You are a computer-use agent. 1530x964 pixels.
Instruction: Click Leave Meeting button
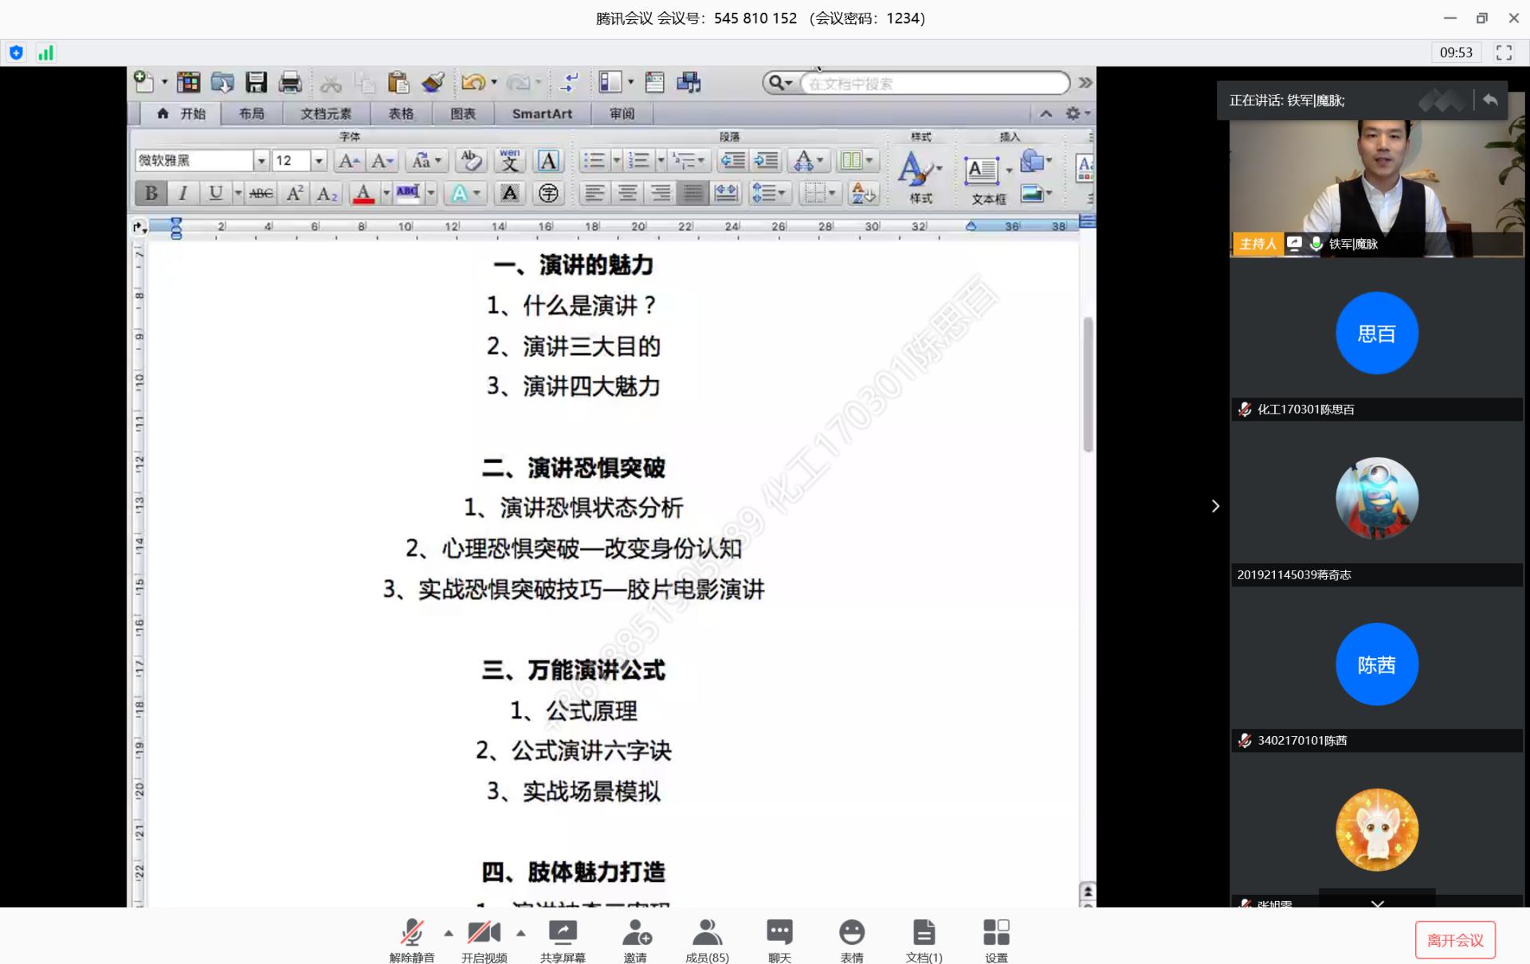coord(1454,940)
